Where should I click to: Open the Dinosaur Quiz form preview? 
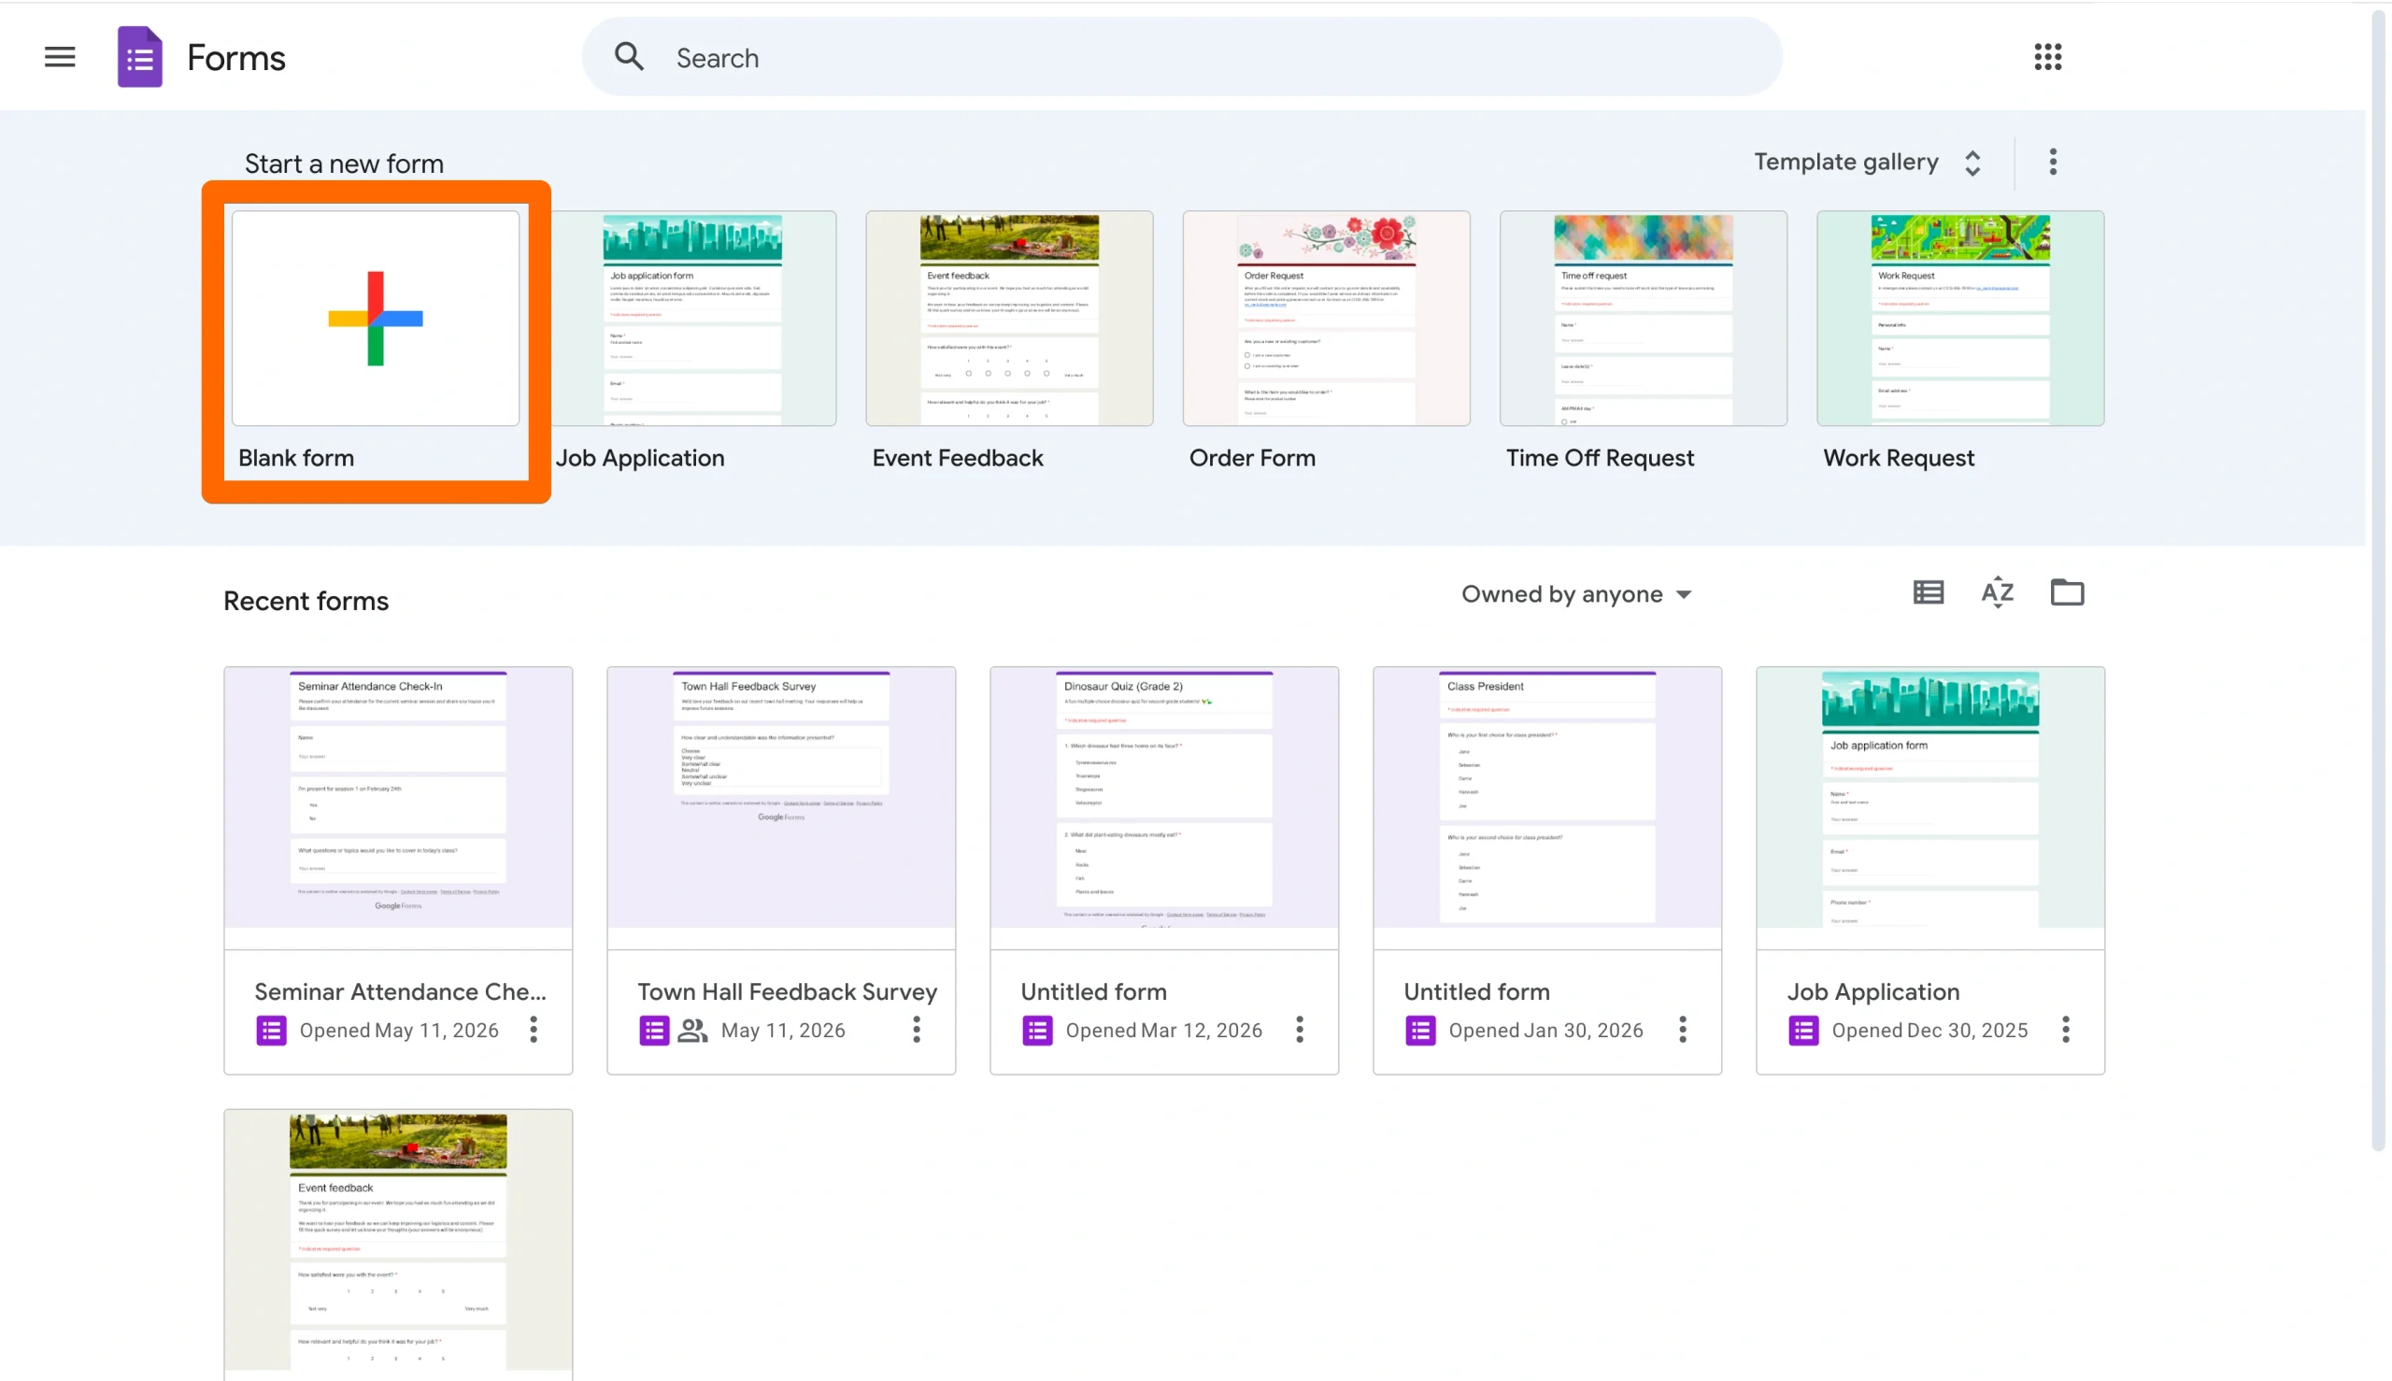(1165, 799)
